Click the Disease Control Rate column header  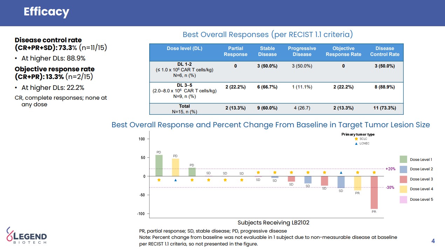384,51
